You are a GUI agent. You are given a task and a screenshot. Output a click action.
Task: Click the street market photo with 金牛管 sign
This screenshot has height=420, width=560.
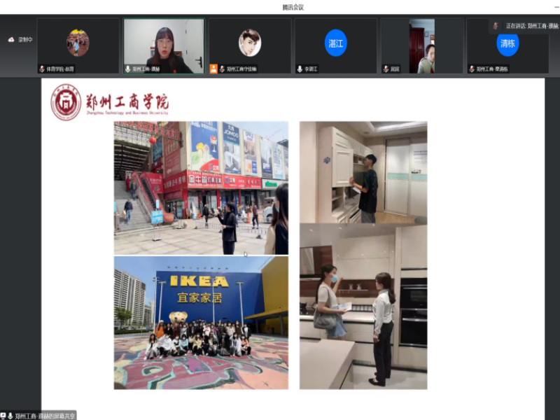click(201, 188)
